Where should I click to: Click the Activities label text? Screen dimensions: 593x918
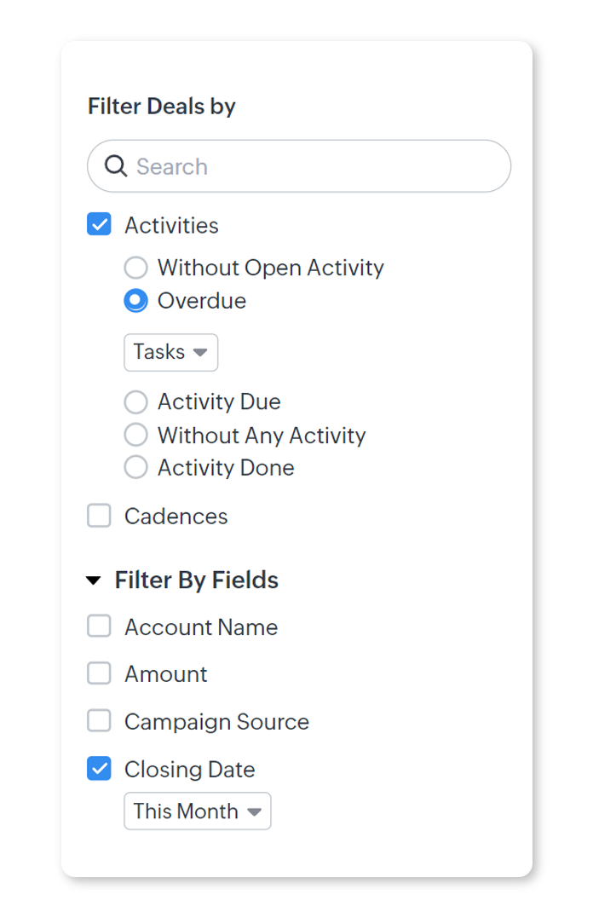tap(171, 226)
